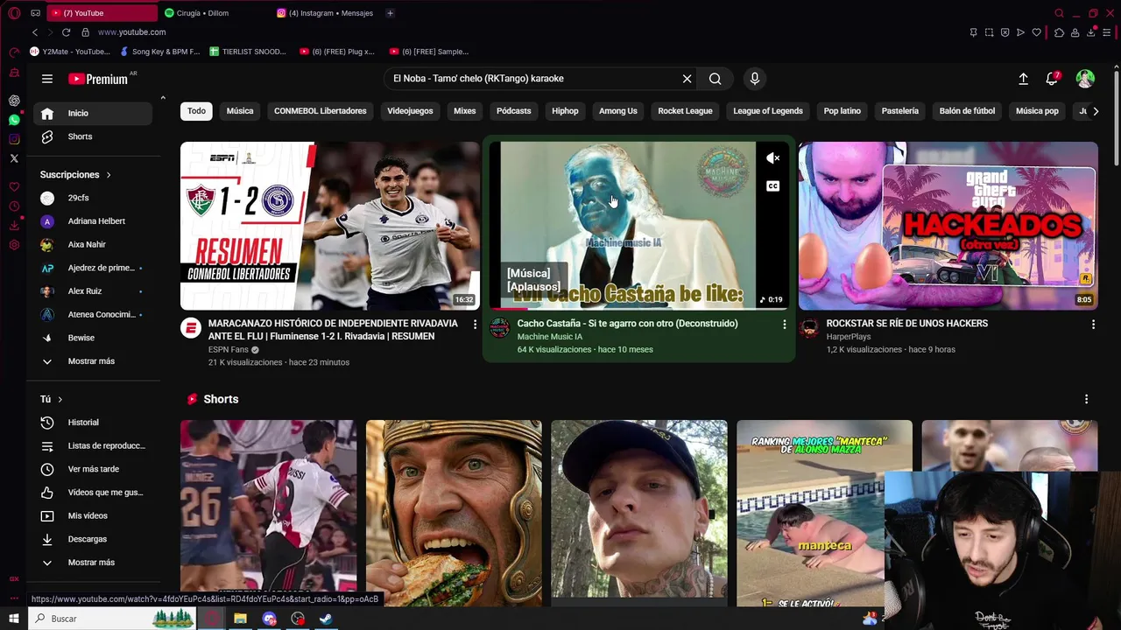Open Historial in the sidebar
1121x630 pixels.
pyautogui.click(x=93, y=423)
